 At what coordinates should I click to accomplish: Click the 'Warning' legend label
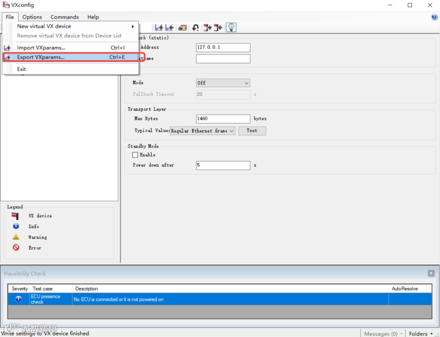coord(37,237)
